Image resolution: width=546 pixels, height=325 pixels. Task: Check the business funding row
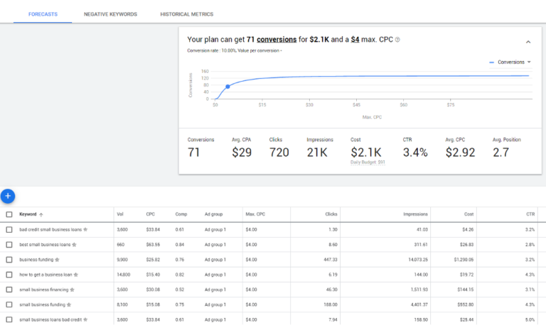(9, 260)
